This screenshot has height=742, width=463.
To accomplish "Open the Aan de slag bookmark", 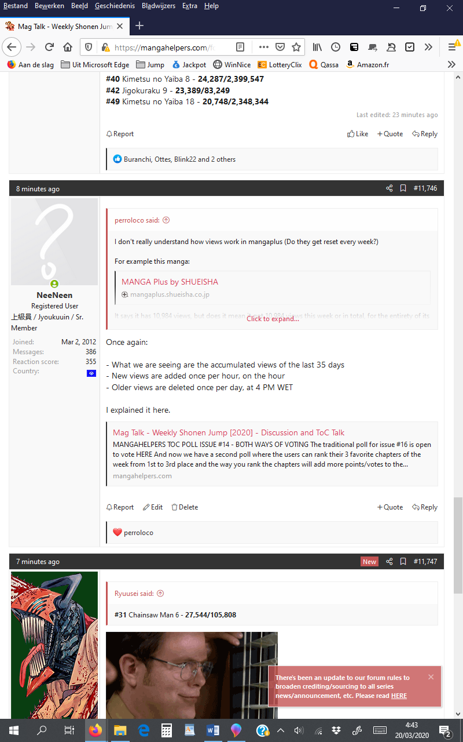I will click(x=30, y=65).
